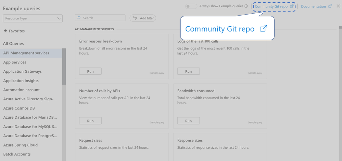This screenshot has width=342, height=161.
Task: Select Azure Database for PostgreS... category
Action: [x=31, y=136]
